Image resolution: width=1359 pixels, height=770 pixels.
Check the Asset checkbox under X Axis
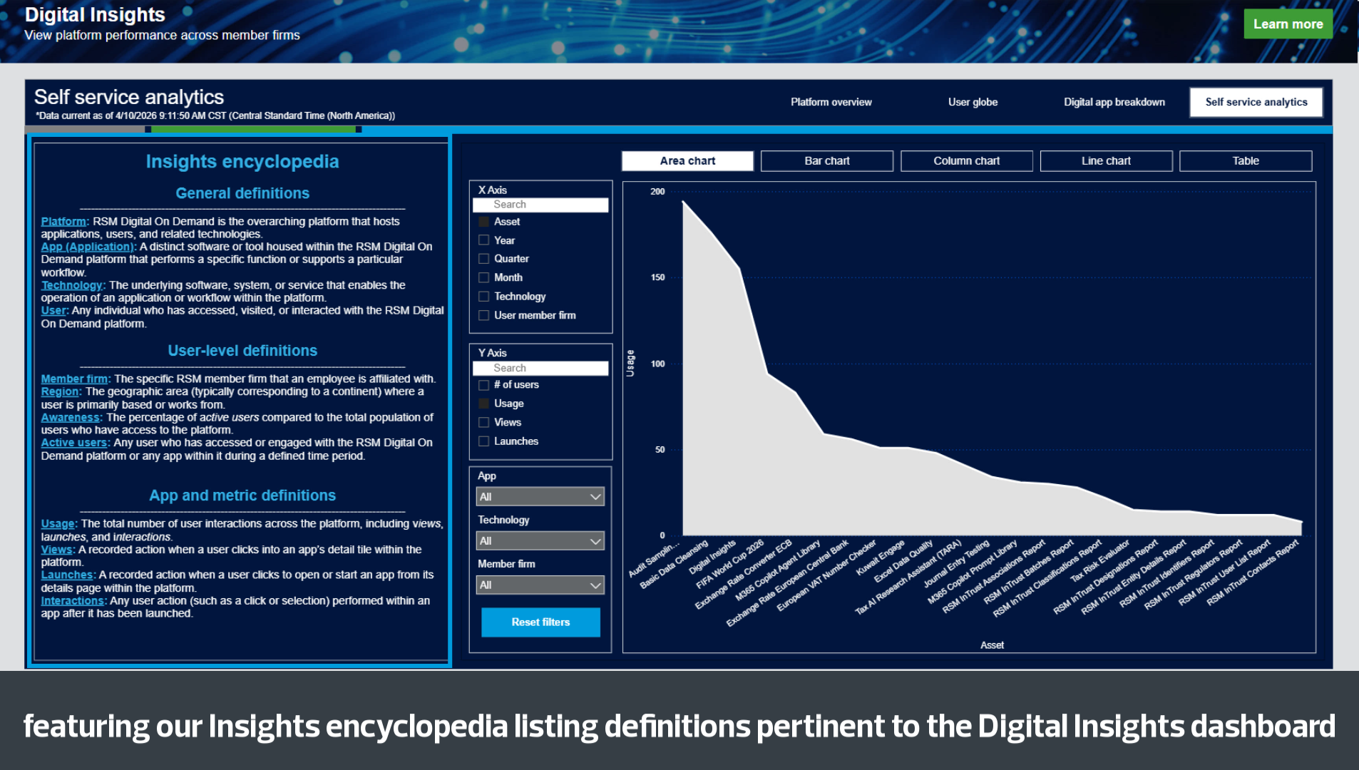pyautogui.click(x=483, y=222)
